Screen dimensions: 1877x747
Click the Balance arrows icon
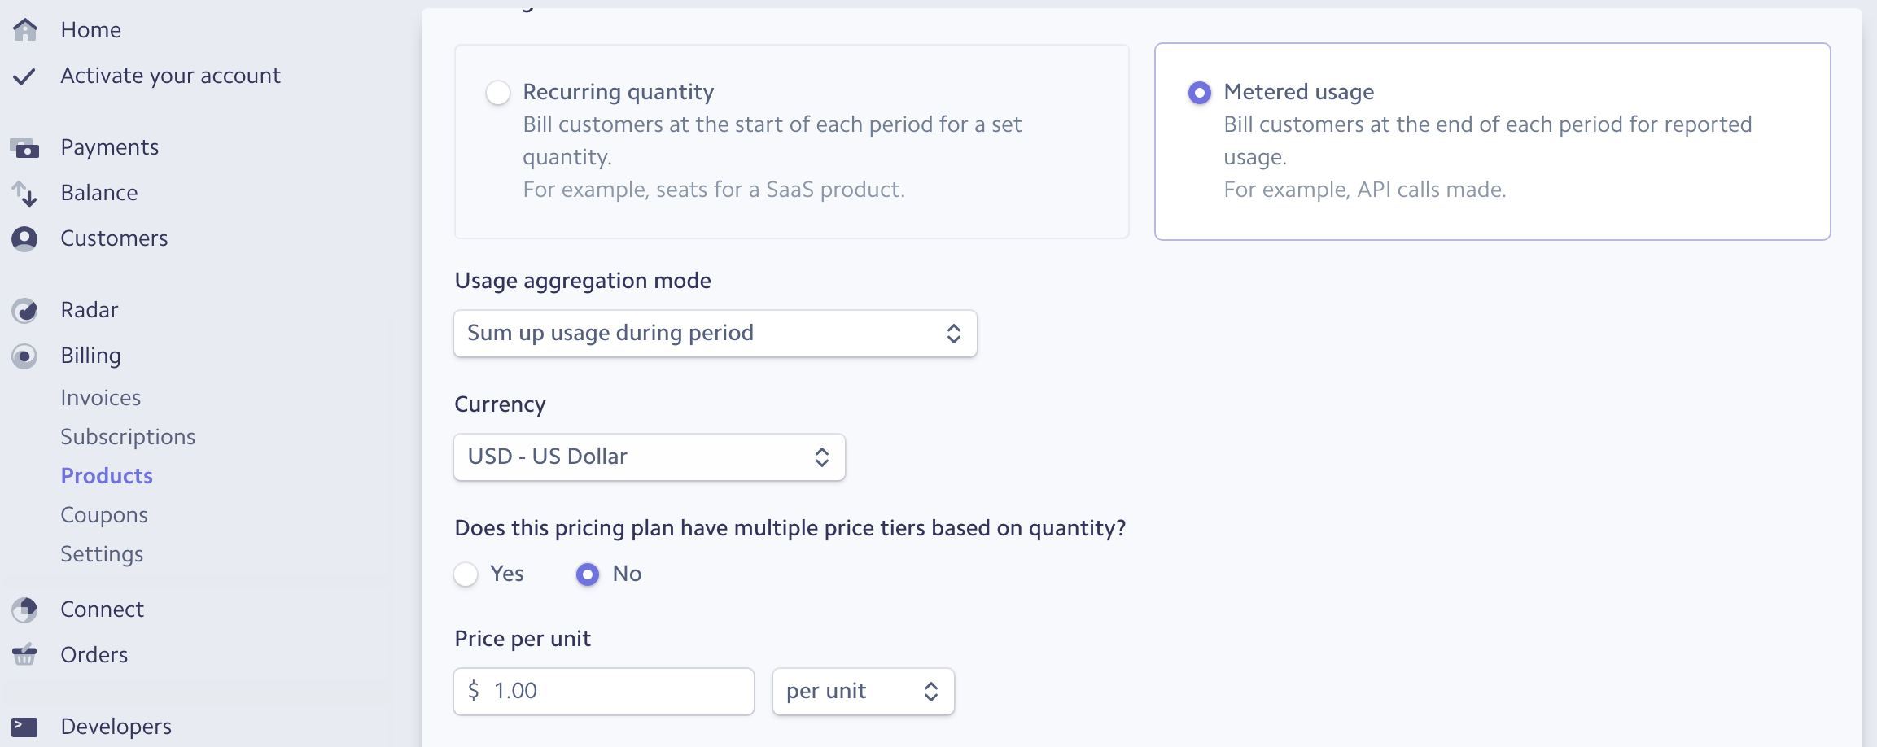click(25, 194)
